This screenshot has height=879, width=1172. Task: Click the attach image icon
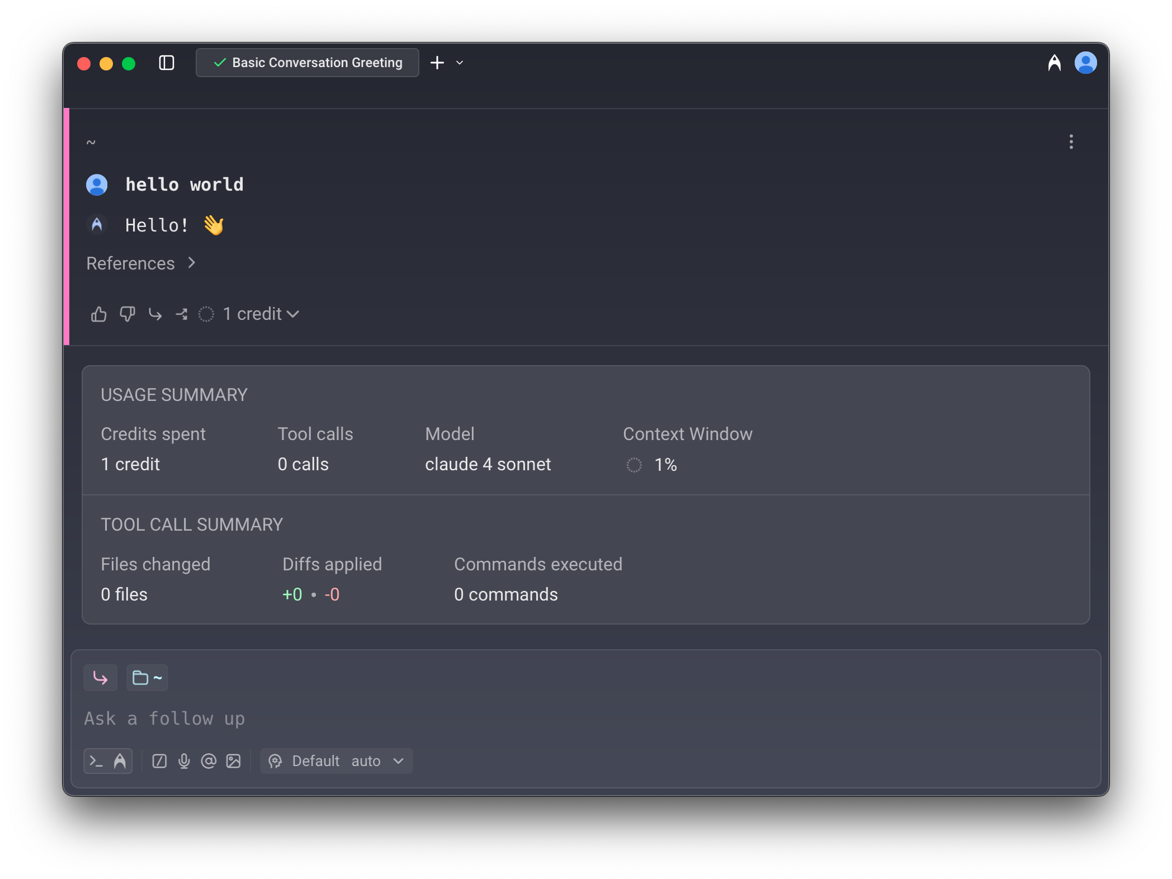(x=233, y=761)
